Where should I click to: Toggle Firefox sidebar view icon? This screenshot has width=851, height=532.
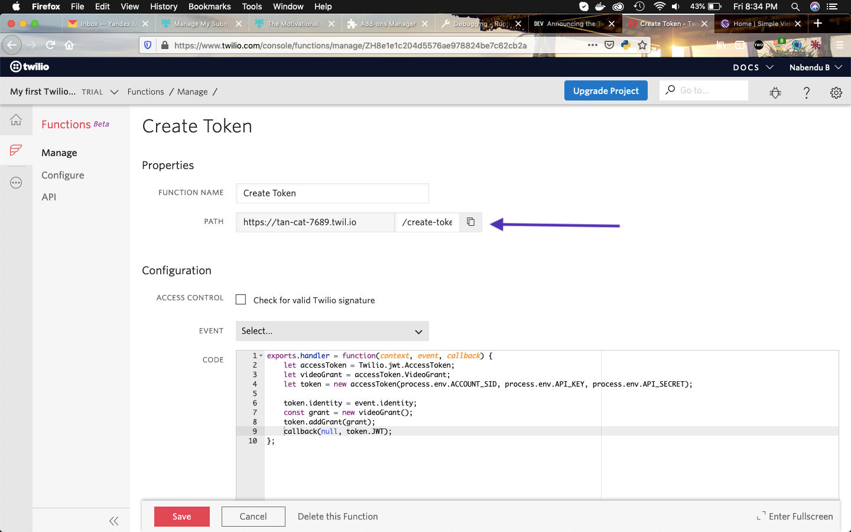(x=739, y=45)
